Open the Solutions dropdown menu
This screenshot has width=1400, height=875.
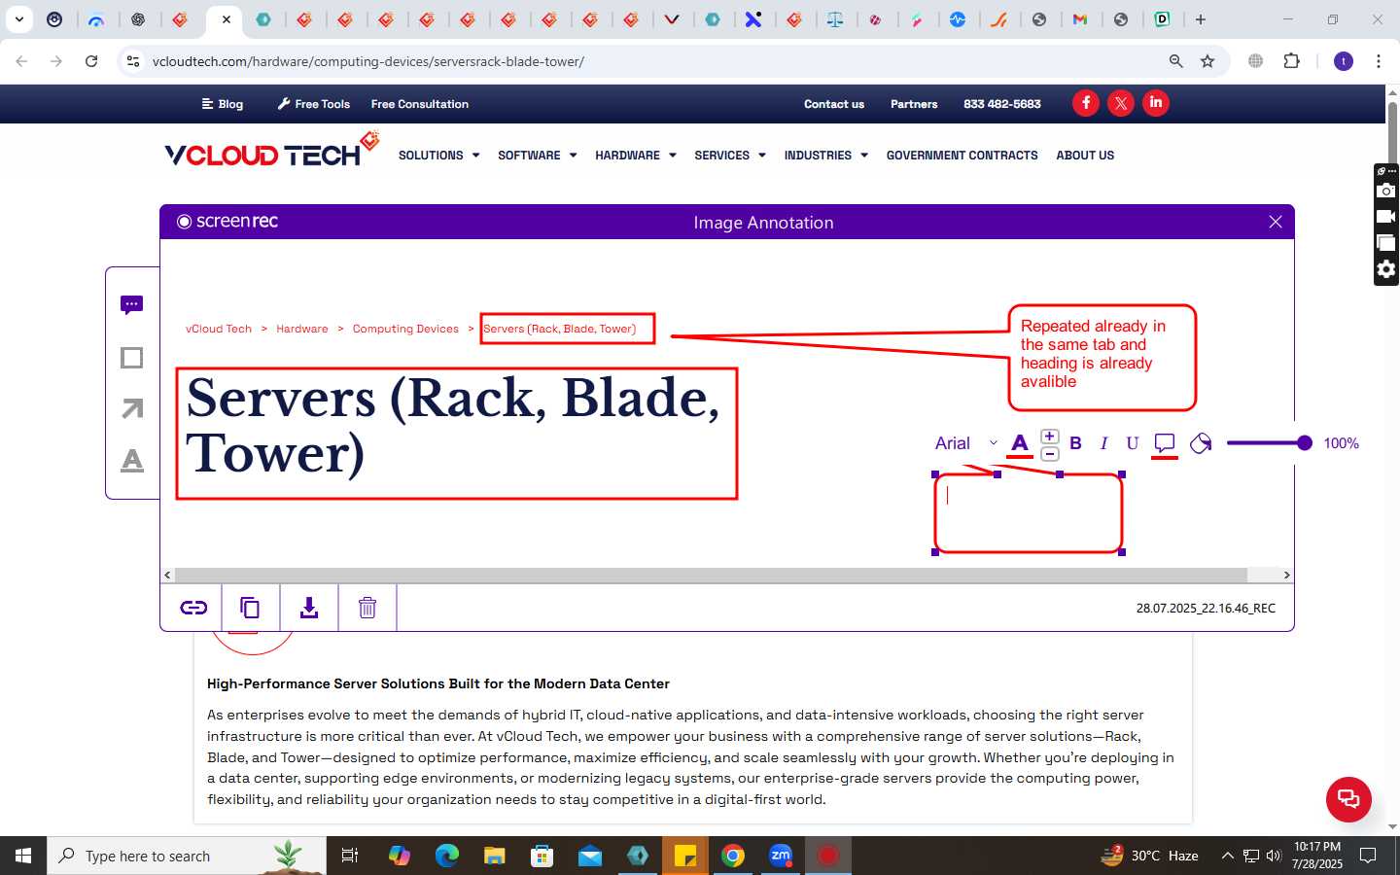[x=438, y=156]
